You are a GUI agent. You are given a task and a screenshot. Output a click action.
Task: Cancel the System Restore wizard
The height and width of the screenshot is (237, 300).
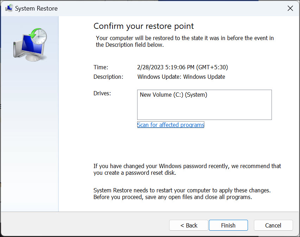pos(273,225)
